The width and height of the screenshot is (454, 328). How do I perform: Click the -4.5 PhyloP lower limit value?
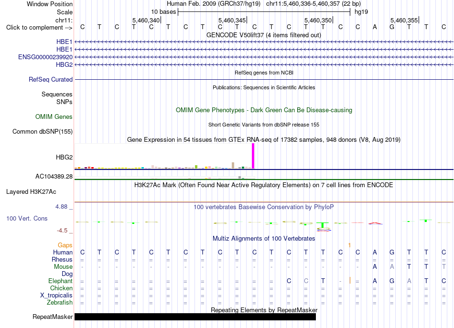tap(62, 231)
